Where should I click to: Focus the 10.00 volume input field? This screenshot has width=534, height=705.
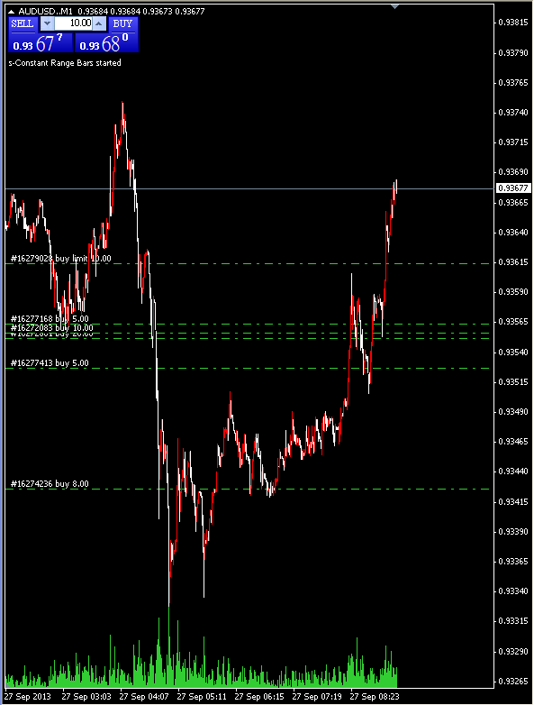coord(73,23)
